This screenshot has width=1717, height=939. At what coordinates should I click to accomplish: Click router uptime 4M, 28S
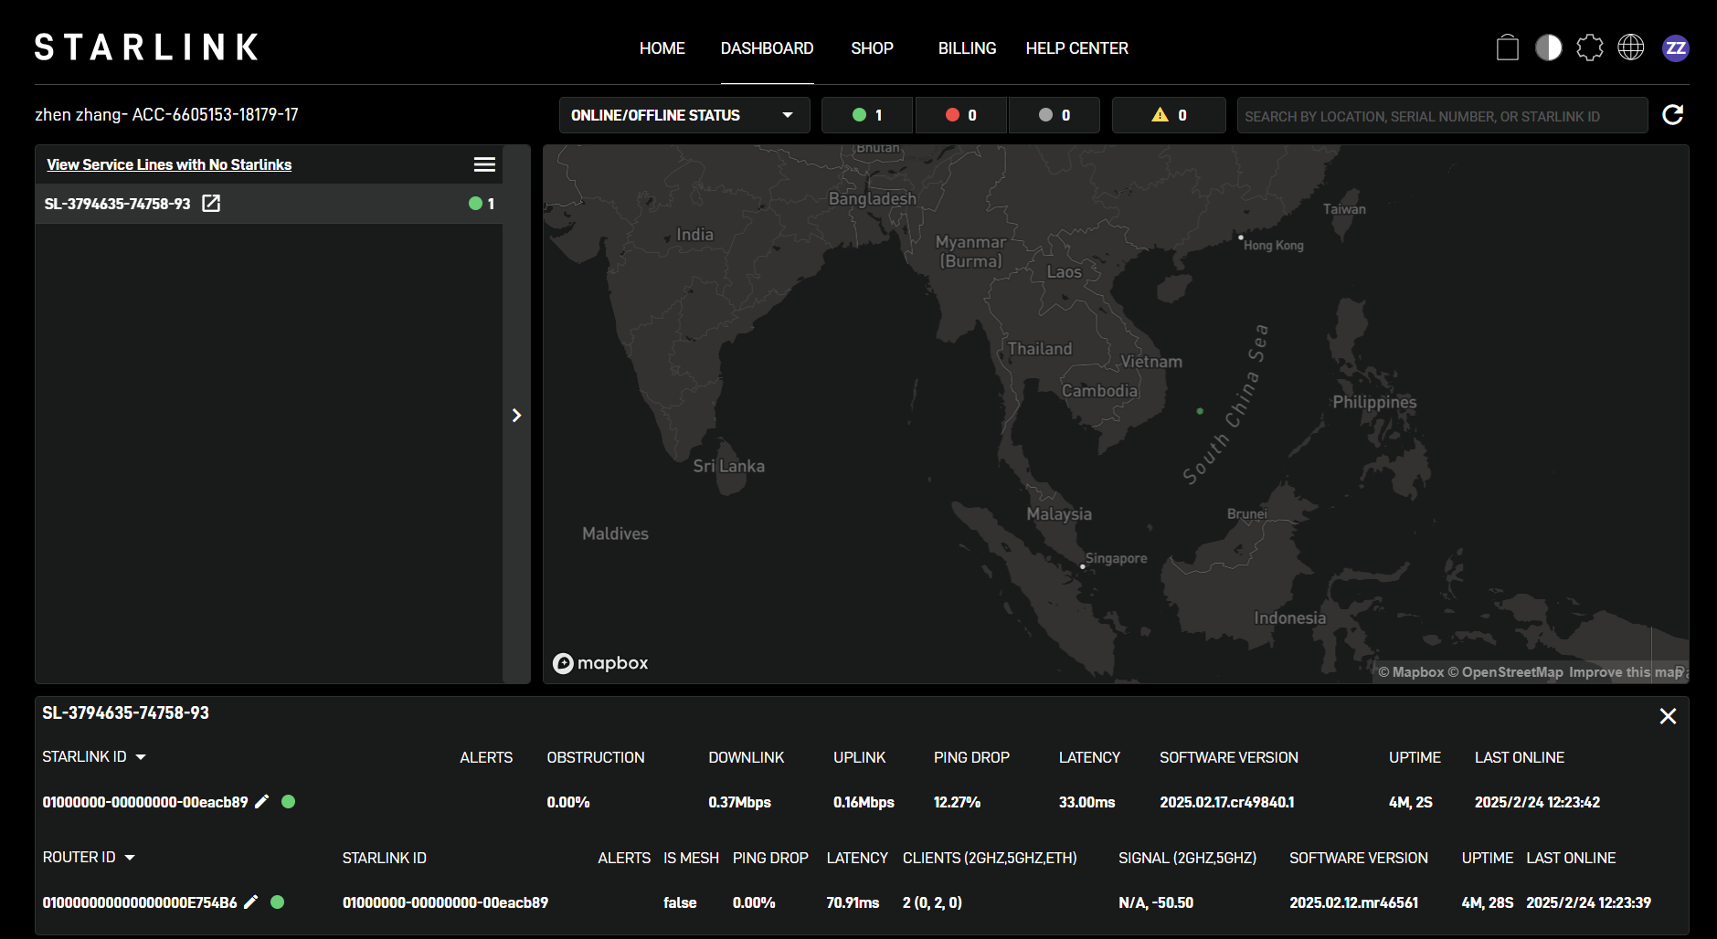tap(1487, 902)
